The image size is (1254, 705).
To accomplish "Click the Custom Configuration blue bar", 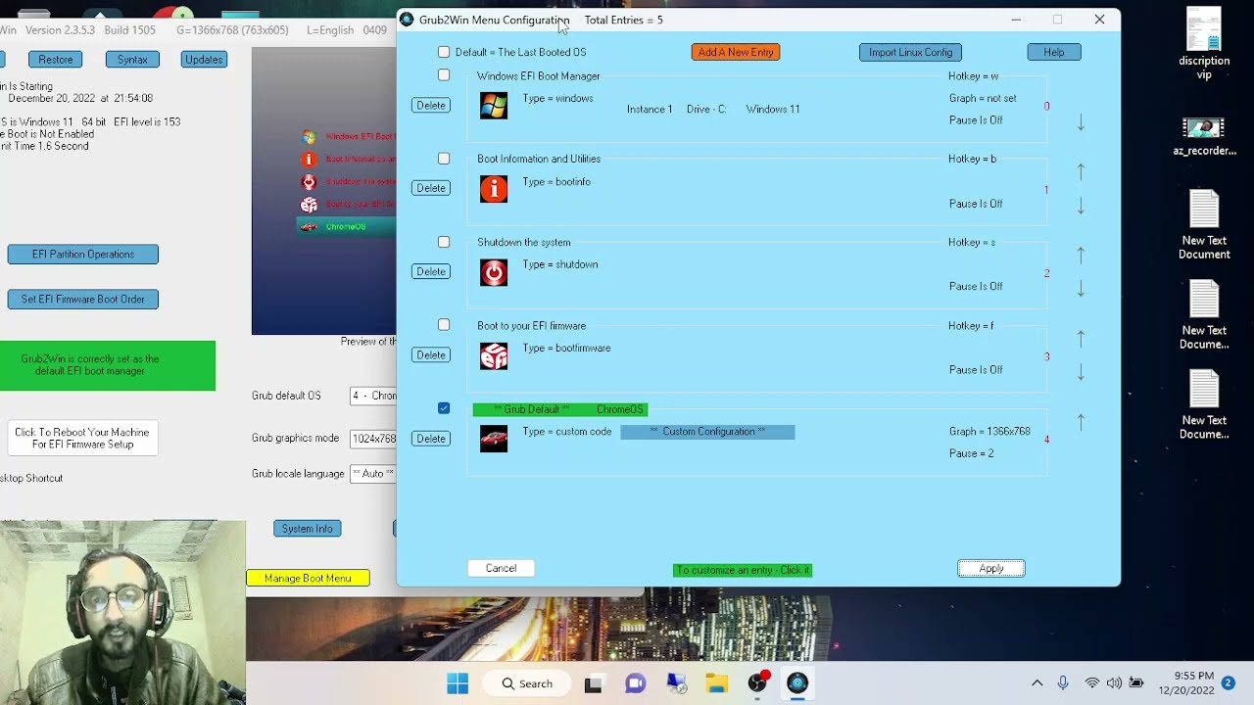I will coord(707,432).
